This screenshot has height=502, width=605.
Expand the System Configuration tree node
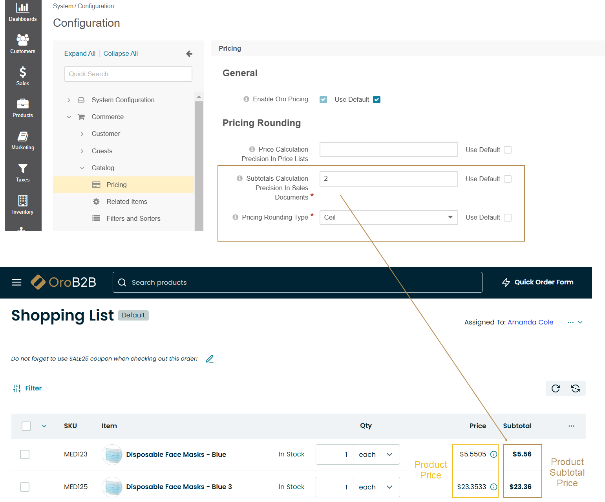coord(69,100)
